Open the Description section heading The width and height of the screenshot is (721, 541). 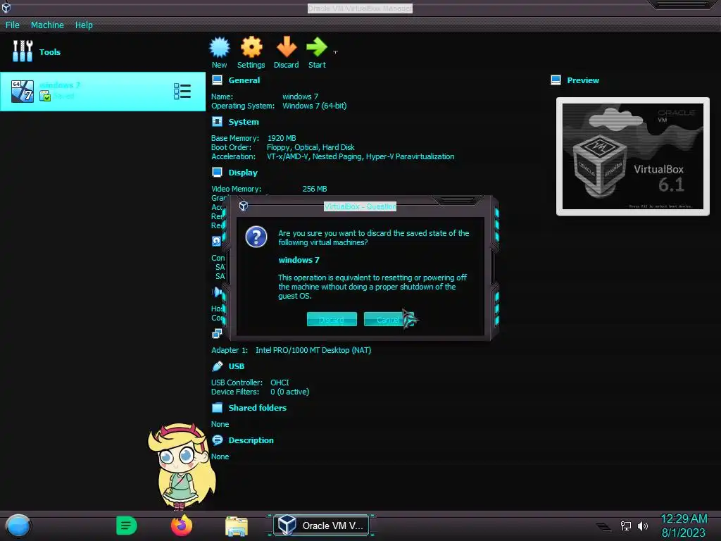pyautogui.click(x=251, y=440)
